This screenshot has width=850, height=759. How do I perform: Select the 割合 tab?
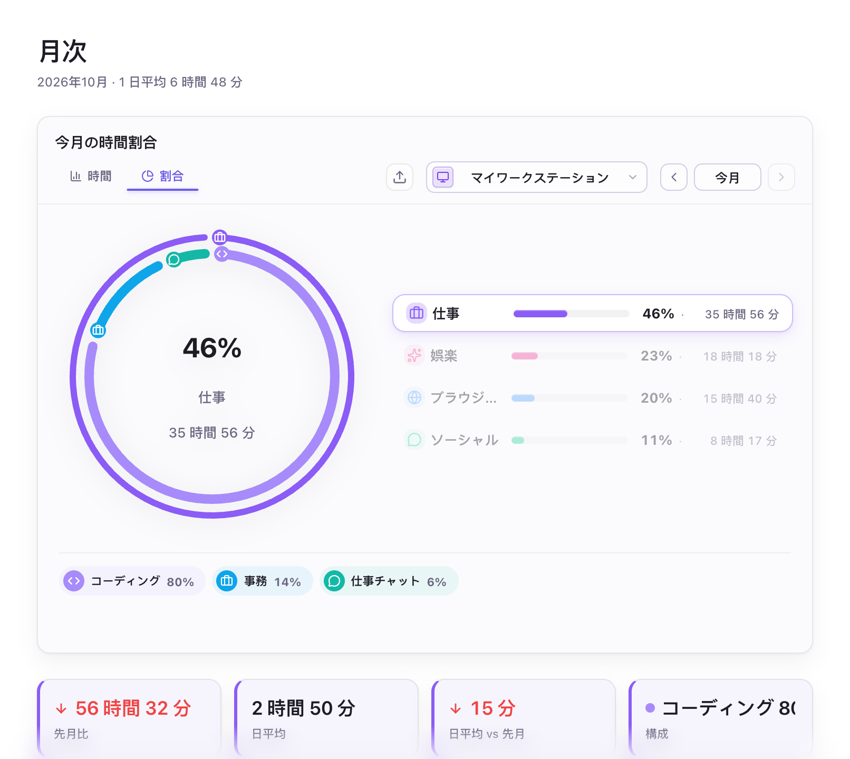pyautogui.click(x=162, y=176)
